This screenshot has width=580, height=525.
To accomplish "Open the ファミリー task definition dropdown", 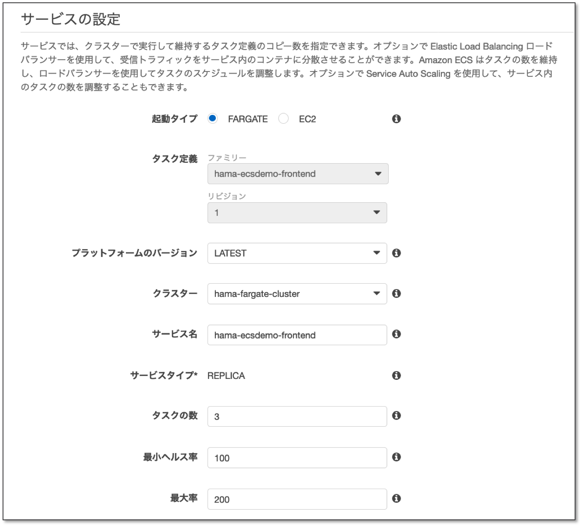I will coord(298,174).
